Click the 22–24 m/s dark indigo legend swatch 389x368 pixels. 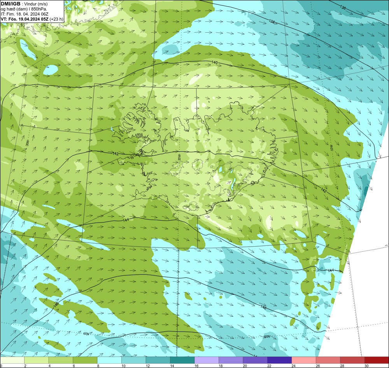[280, 360]
